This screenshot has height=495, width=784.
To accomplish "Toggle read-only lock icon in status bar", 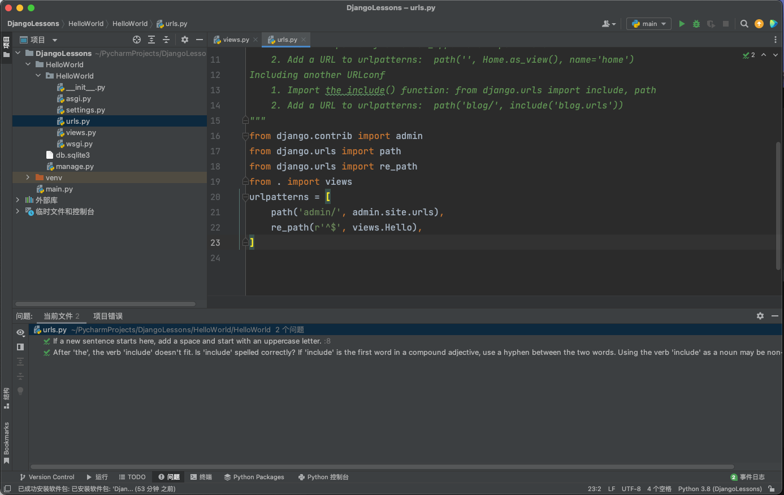I will (x=772, y=489).
